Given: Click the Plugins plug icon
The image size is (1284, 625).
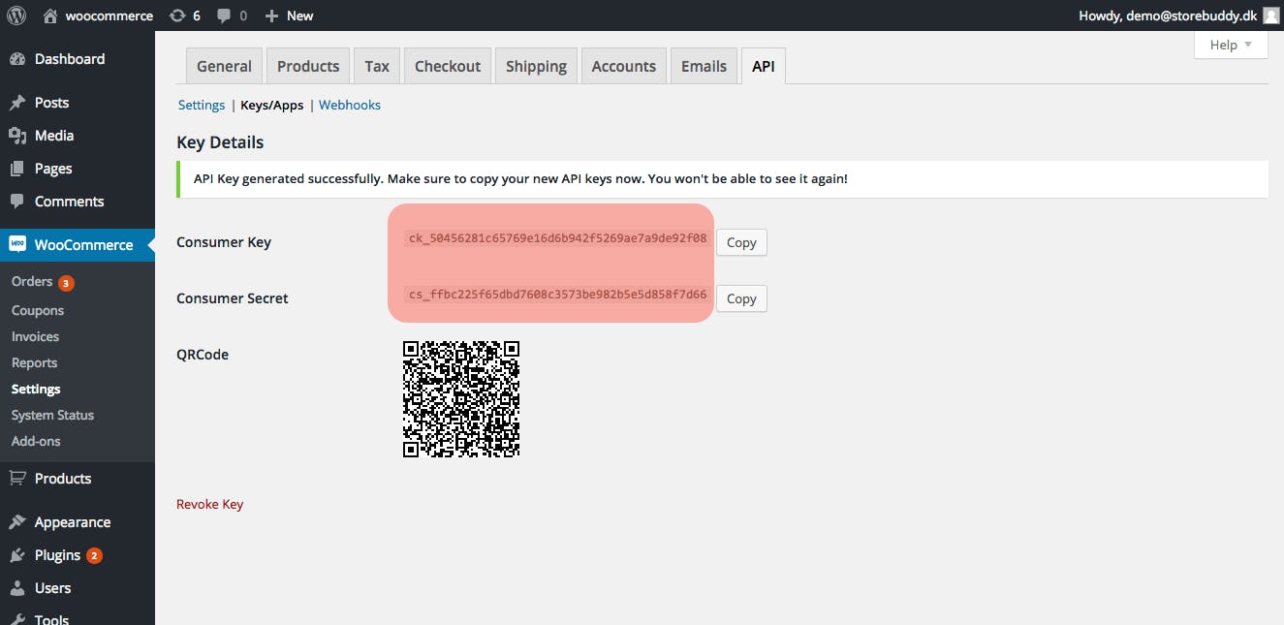Looking at the screenshot, I should pos(17,555).
